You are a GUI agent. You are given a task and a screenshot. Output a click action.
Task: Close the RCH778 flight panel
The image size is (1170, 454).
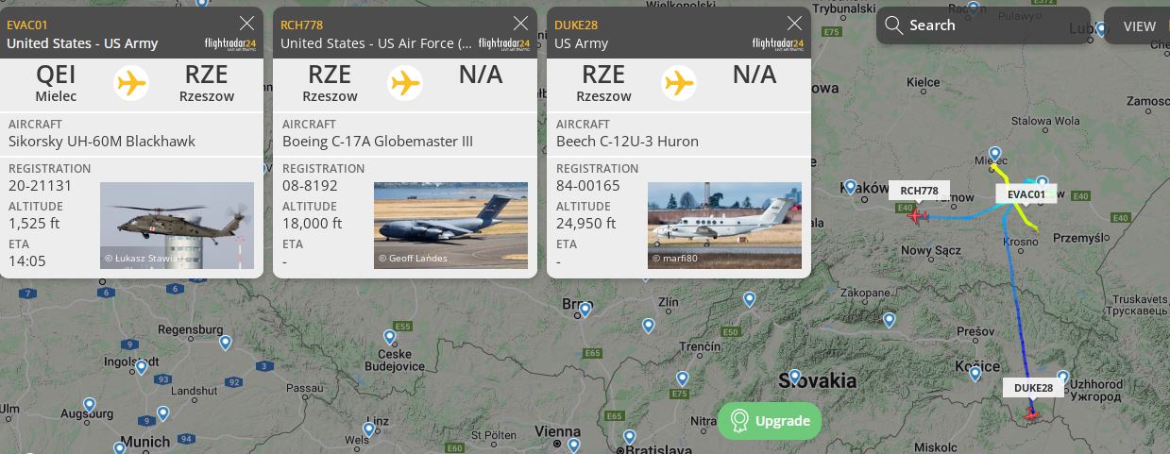(x=520, y=24)
